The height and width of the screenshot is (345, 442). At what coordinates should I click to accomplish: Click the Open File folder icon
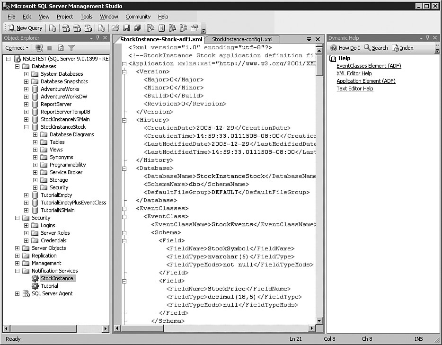(x=115, y=28)
